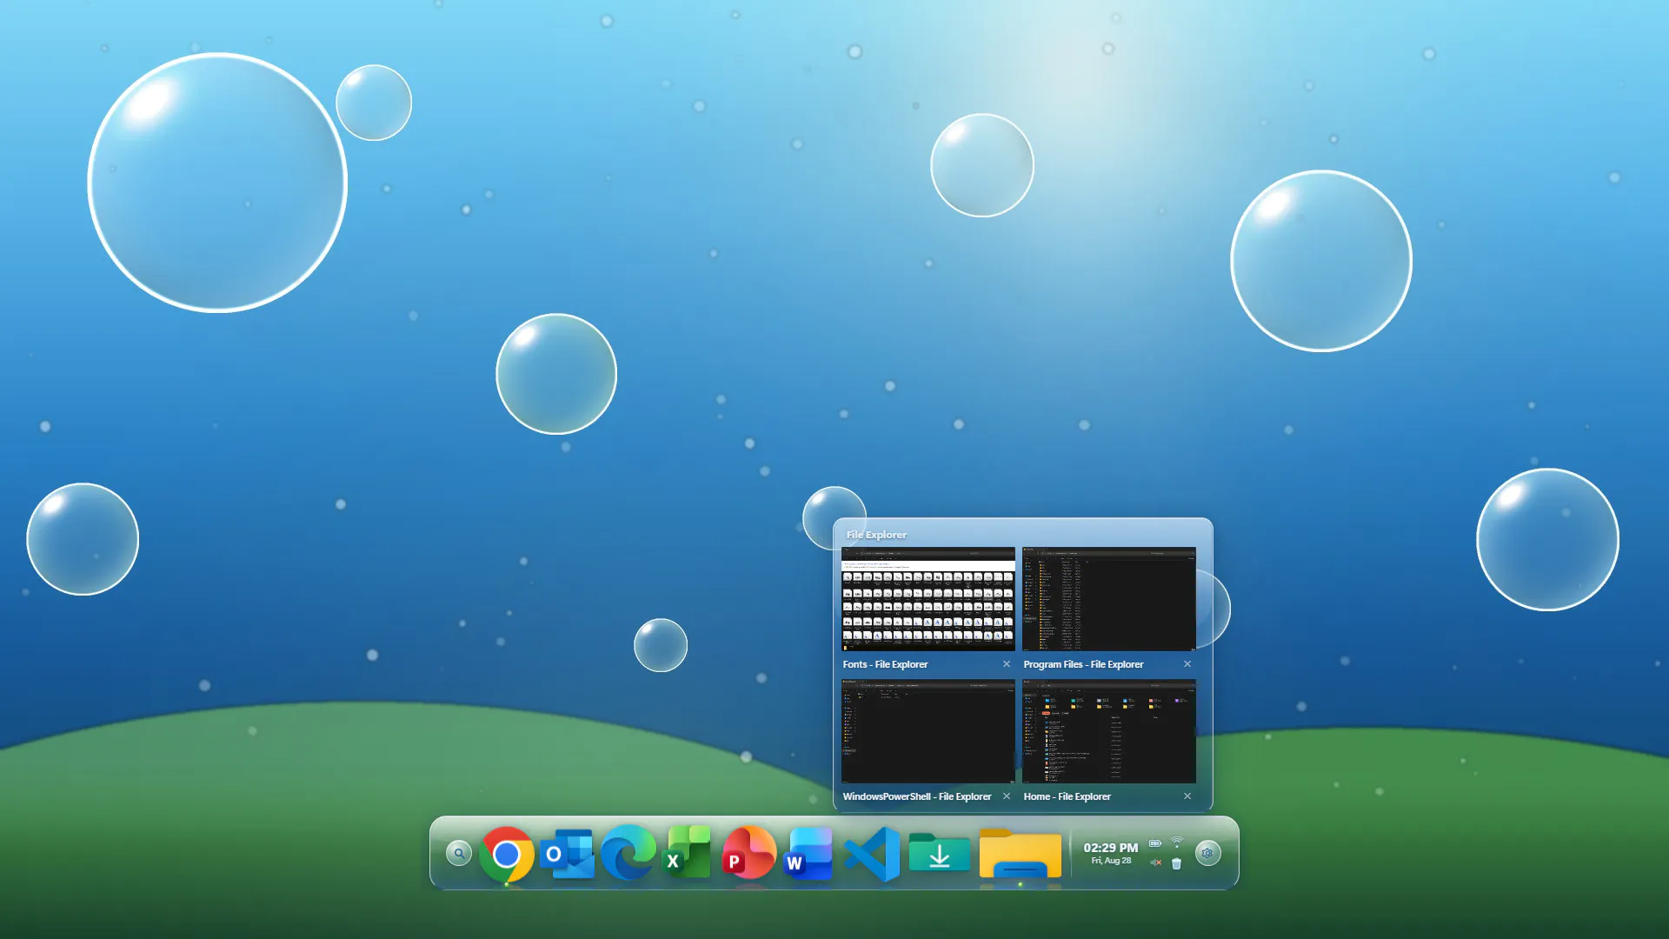Open Outlook from the dock
Image resolution: width=1669 pixels, height=939 pixels.
coord(567,854)
